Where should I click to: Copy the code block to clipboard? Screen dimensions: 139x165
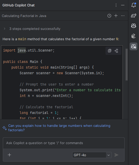point(110,51)
